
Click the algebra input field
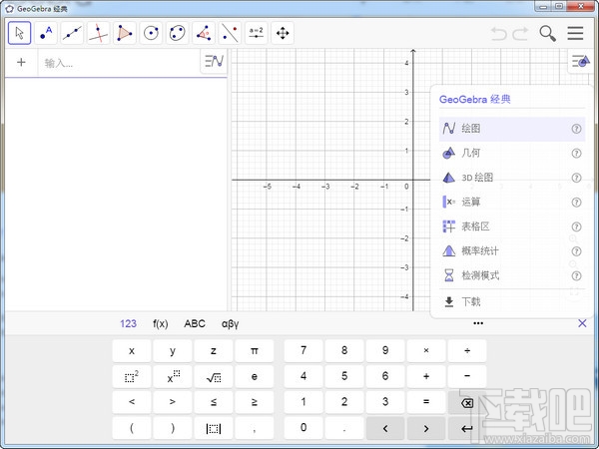(x=119, y=63)
